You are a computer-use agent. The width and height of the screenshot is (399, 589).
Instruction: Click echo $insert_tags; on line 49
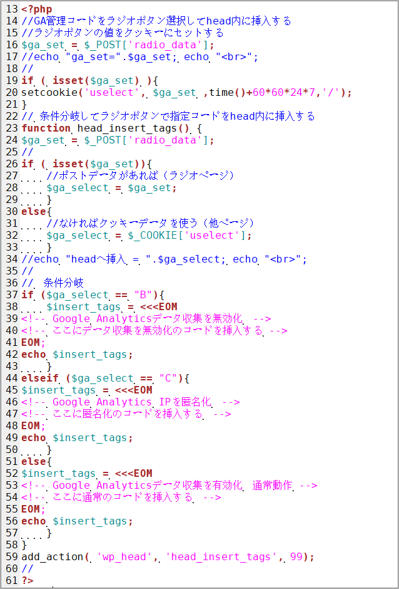tap(77, 438)
